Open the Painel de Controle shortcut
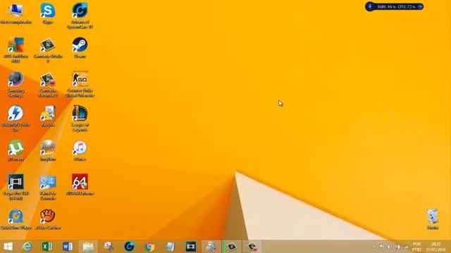Image resolution: width=451 pixels, height=253 pixels. pyautogui.click(x=48, y=187)
